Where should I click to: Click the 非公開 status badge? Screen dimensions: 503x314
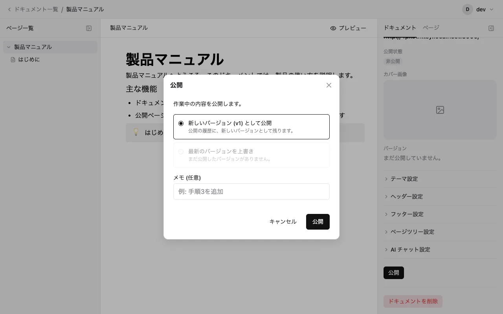tap(393, 61)
